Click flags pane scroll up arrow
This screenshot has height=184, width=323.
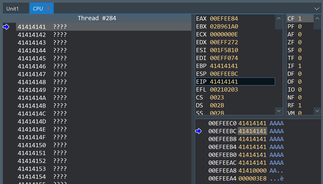[317, 19]
